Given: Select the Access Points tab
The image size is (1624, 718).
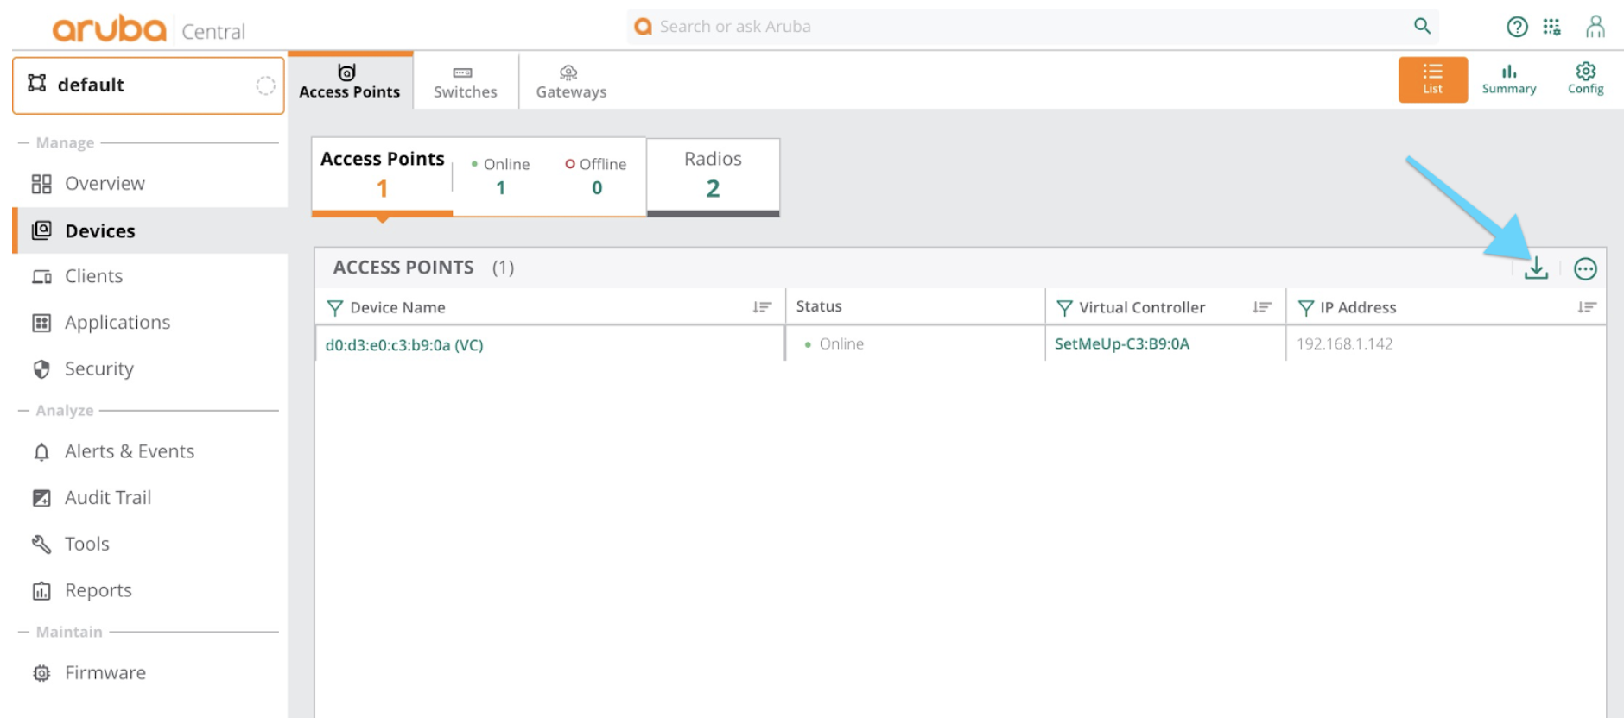Looking at the screenshot, I should 350,80.
